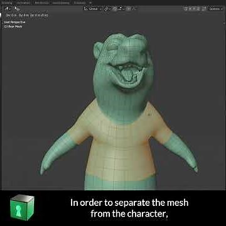Image resolution: width=226 pixels, height=226 pixels.
Task: Toggle proportional editing in the header
Action: click(x=129, y=9)
